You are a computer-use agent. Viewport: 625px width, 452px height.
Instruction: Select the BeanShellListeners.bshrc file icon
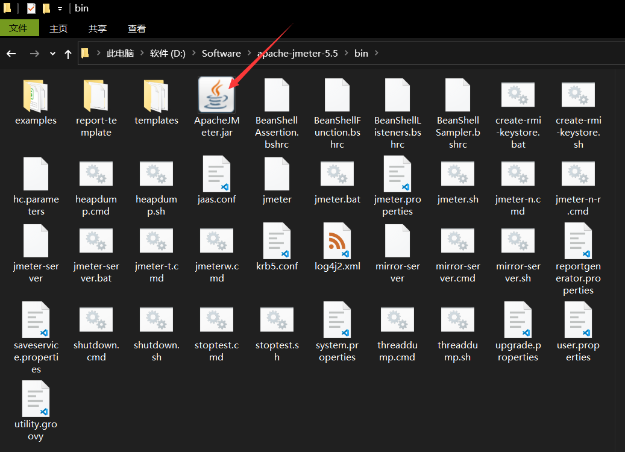click(397, 95)
